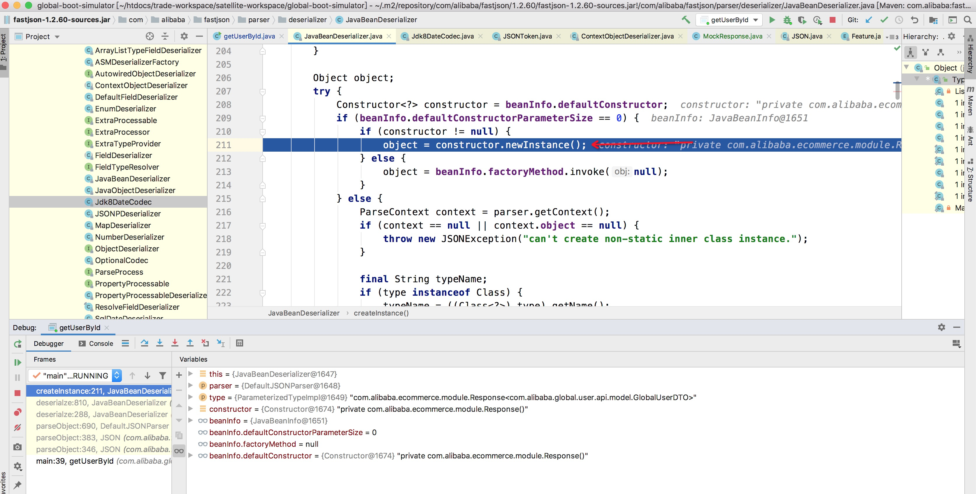Switch to the Jdk8DateCodec.java editor tab
The width and height of the screenshot is (976, 494).
tap(442, 36)
